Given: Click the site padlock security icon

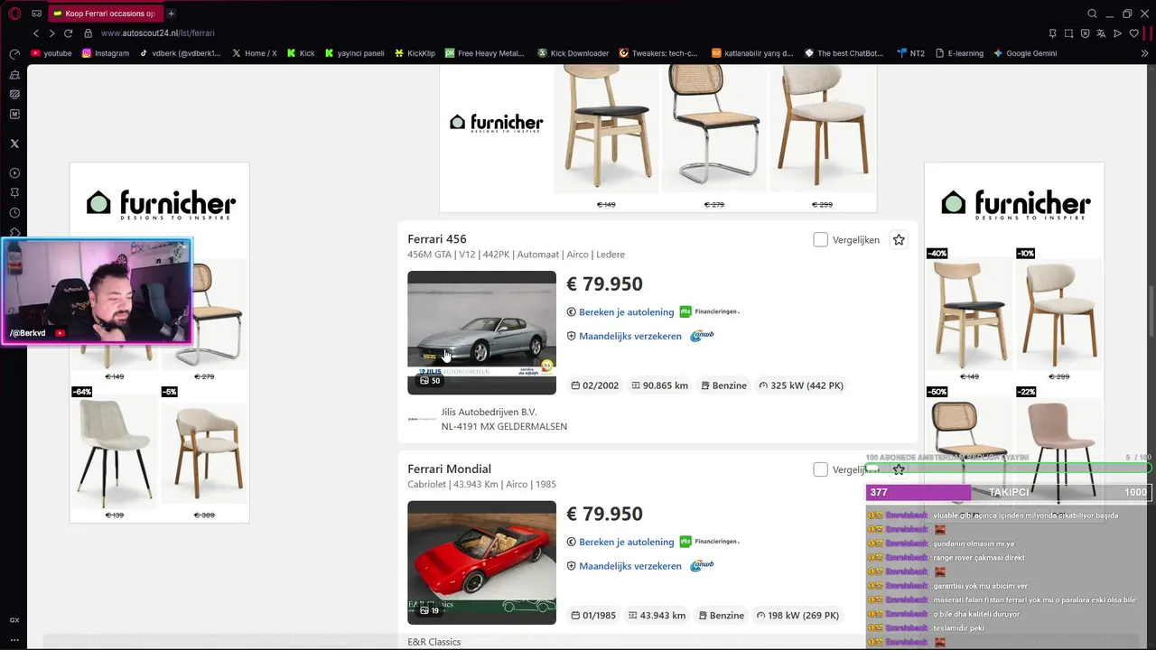Looking at the screenshot, I should coord(88,33).
